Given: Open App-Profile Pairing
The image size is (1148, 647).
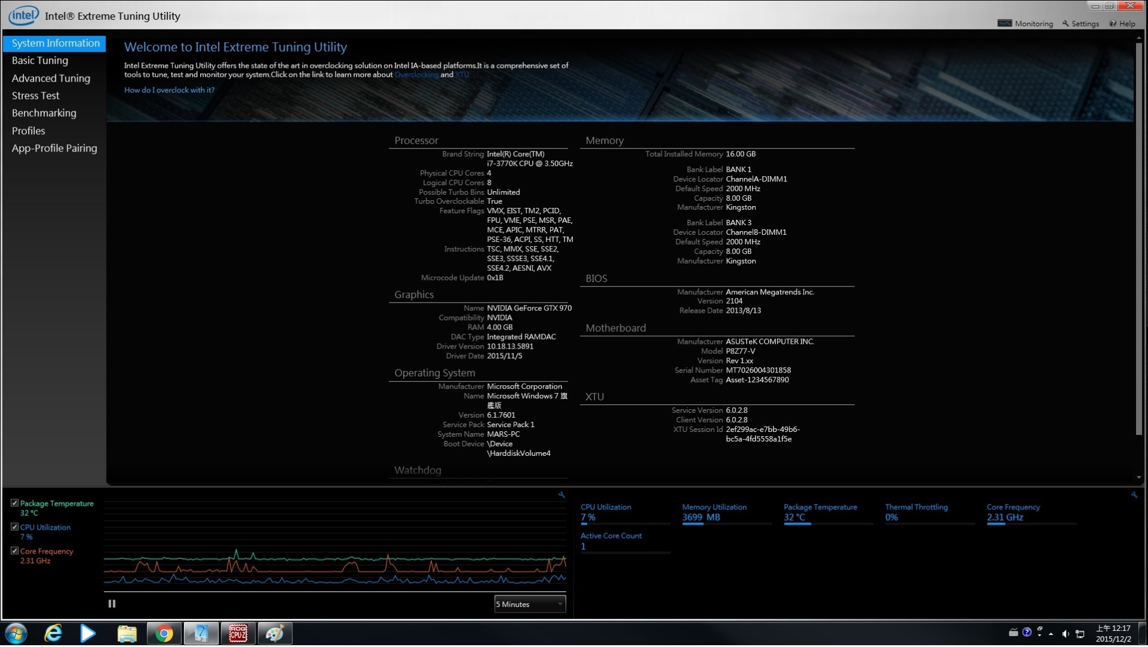Looking at the screenshot, I should [54, 149].
